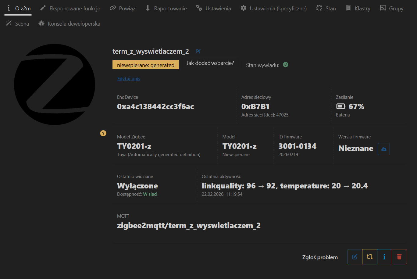The height and width of the screenshot is (279, 417).
Task: Switch to the Stan tab
Action: (326, 9)
